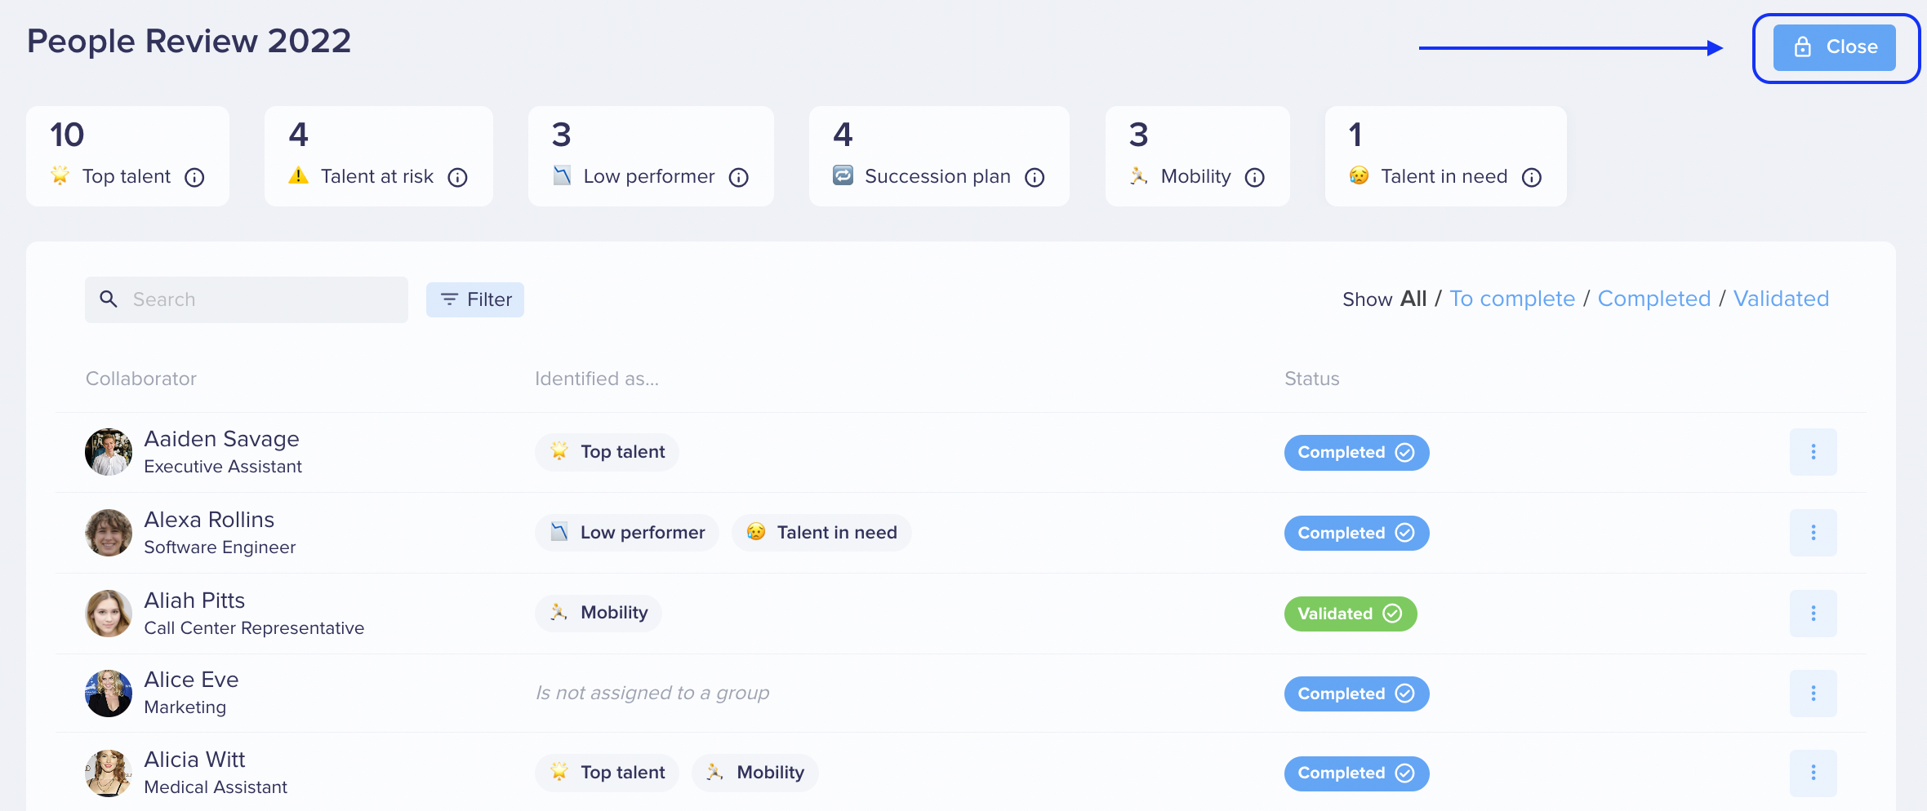Switch the view to Completed reviews
This screenshot has width=1927, height=811.
point(1653,299)
